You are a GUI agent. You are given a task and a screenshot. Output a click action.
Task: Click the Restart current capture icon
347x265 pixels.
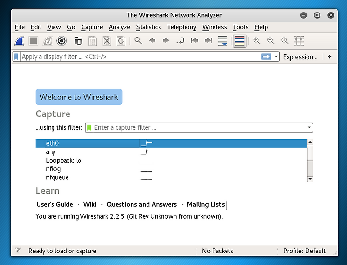pyautogui.click(x=48, y=41)
